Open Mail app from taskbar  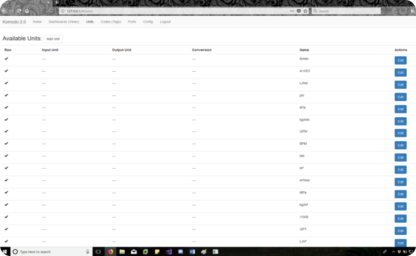[x=134, y=252]
